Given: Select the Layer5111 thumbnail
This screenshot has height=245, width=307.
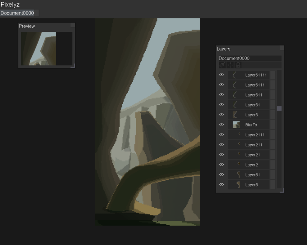Looking at the screenshot, I should click(236, 85).
